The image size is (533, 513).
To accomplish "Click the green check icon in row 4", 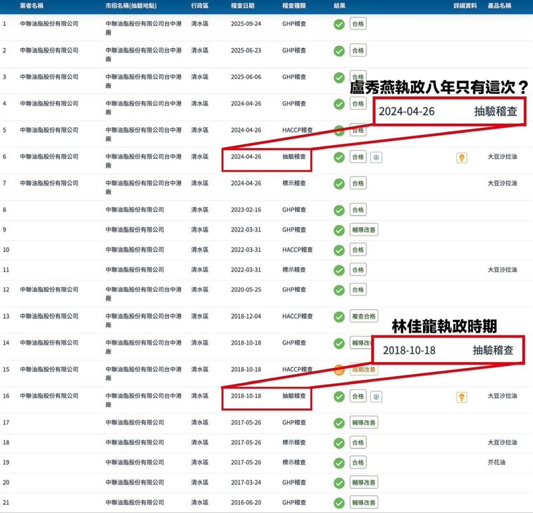I will pyautogui.click(x=339, y=104).
